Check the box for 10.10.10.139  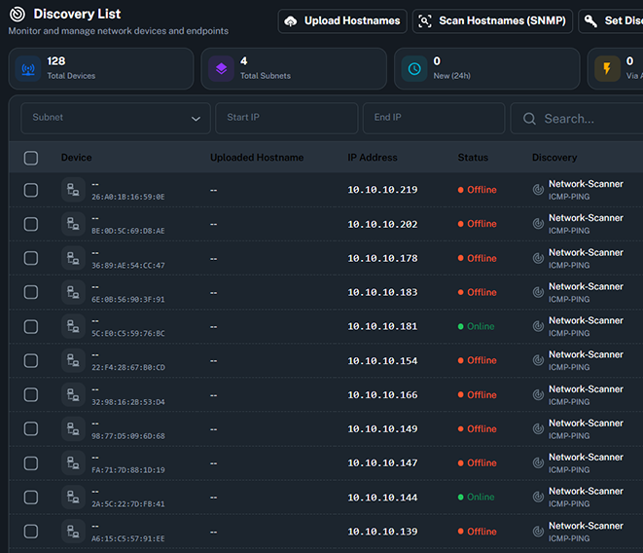pyautogui.click(x=31, y=532)
